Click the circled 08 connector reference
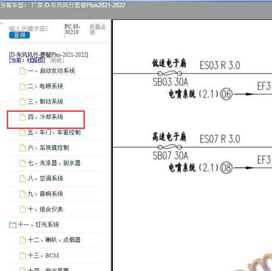Viewport: 272px width, 271px height. coord(226,167)
